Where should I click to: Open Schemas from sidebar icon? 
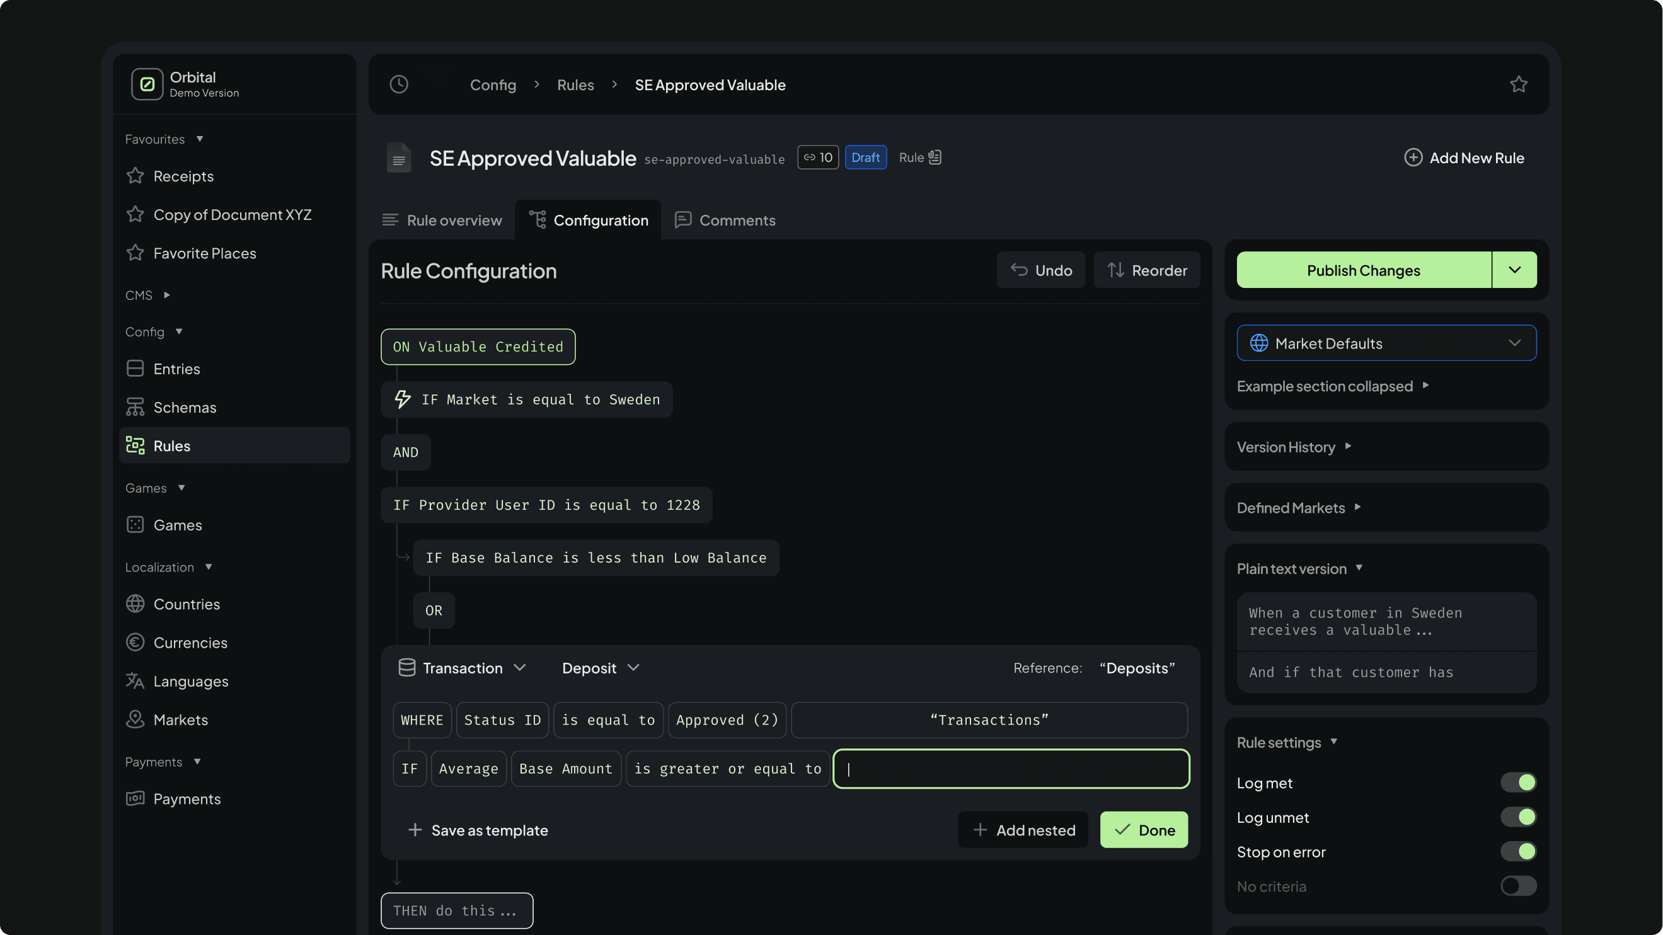pos(135,407)
